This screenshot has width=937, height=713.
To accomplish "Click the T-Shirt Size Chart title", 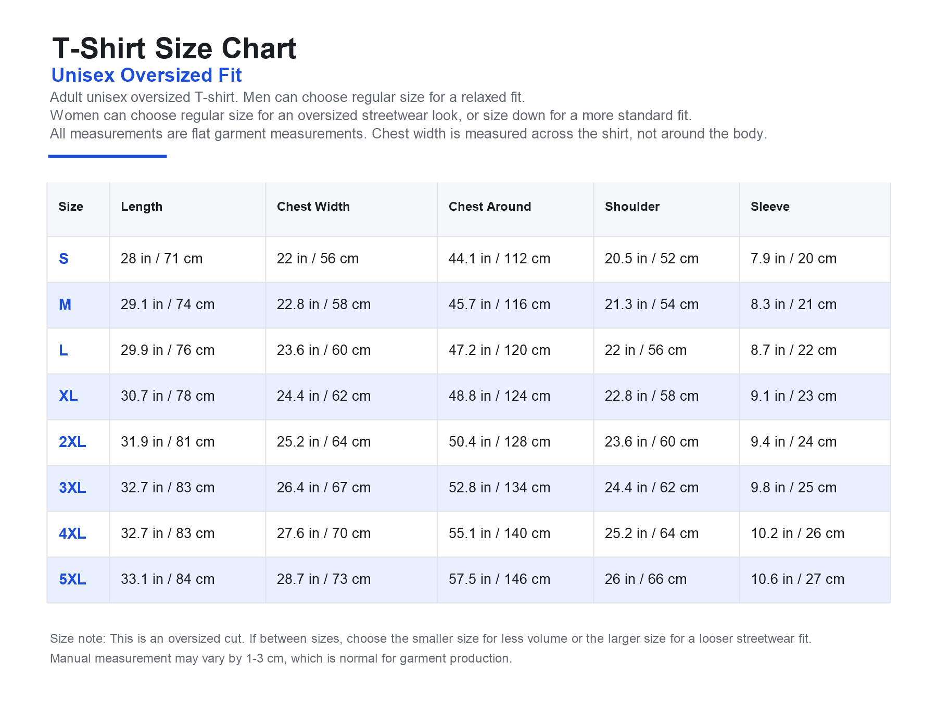I will pos(174,48).
